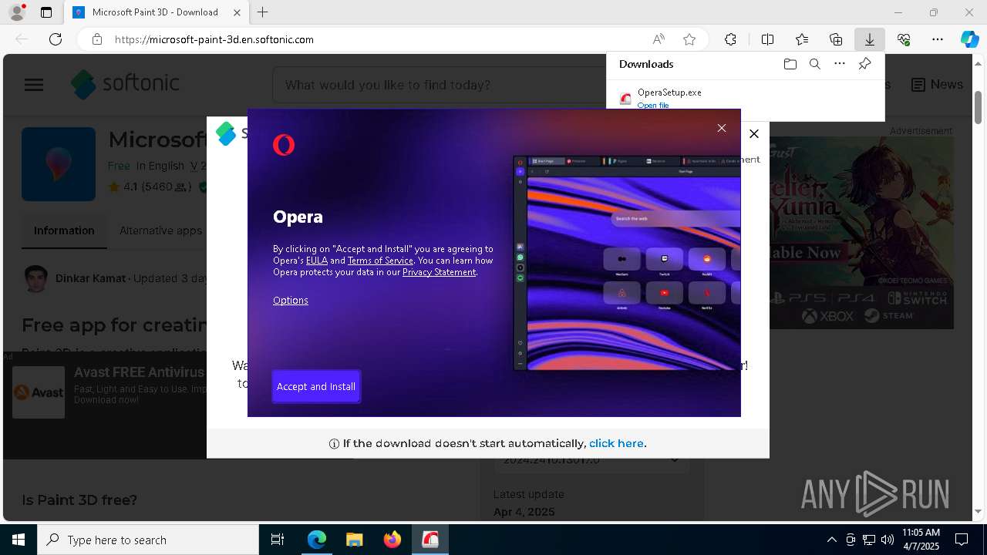Open Opera's Privacy Statement link

click(439, 272)
